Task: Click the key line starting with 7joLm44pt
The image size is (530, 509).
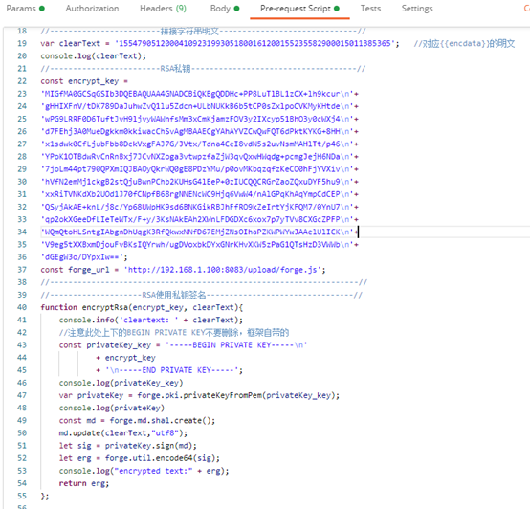Action: [199, 169]
